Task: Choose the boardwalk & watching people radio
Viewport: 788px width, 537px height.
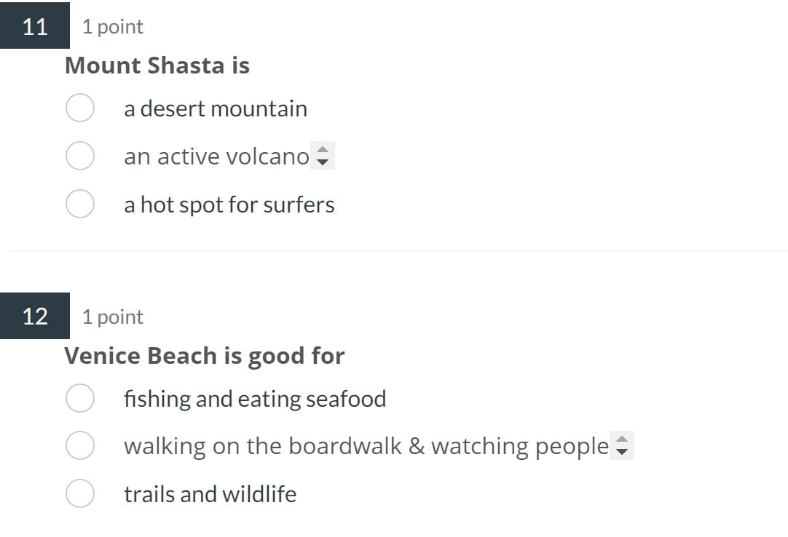Action: click(x=80, y=445)
